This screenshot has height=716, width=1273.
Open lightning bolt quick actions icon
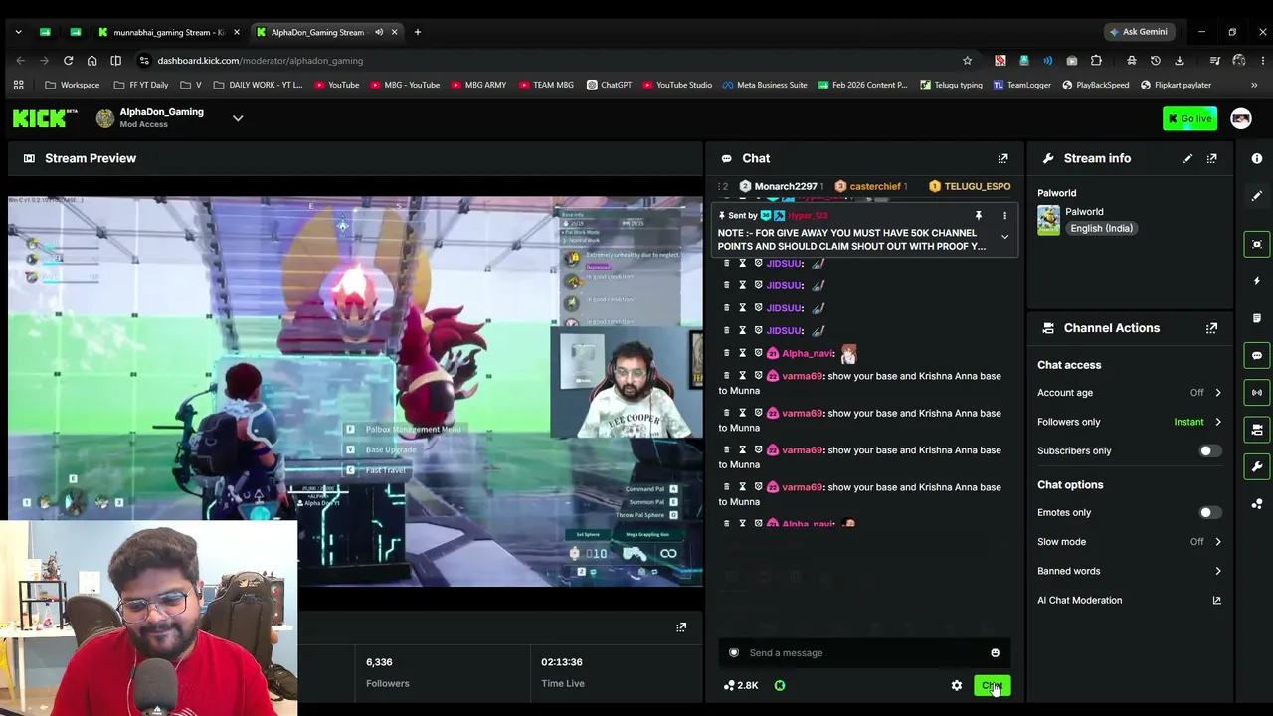1257,281
